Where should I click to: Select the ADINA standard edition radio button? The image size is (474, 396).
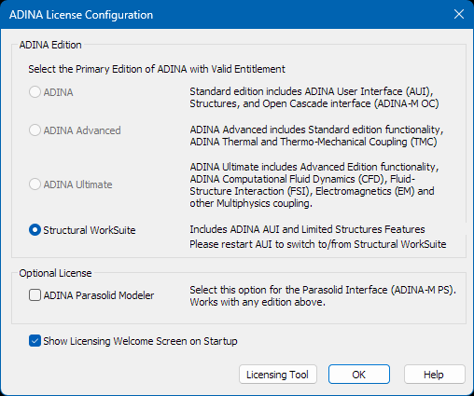[x=35, y=92]
